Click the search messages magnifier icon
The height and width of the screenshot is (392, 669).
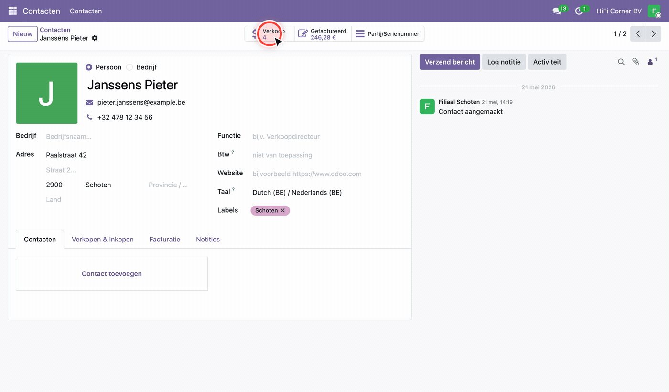tap(621, 62)
